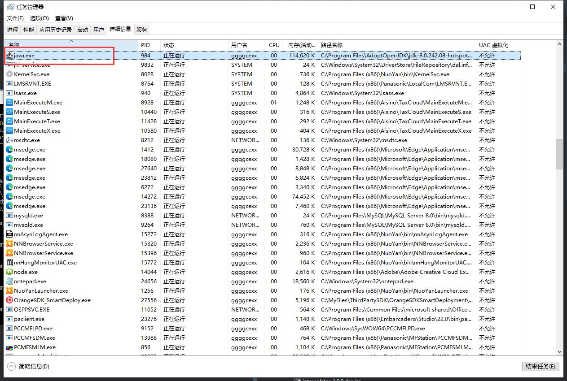Click PID 6272 msedge.exe row

pyautogui.click(x=263, y=187)
